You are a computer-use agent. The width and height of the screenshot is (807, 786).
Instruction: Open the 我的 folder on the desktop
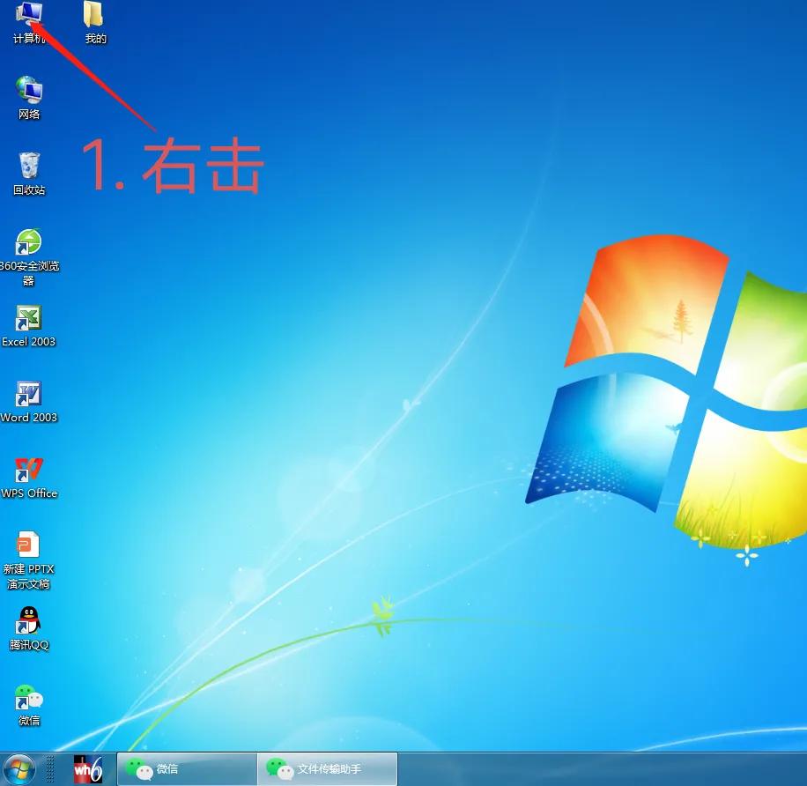[93, 16]
